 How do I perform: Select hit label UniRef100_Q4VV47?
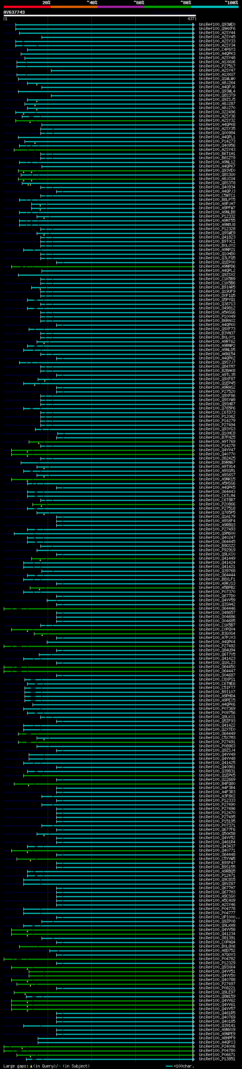point(217,450)
